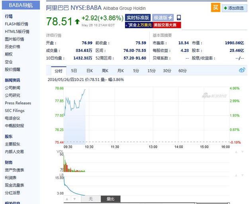Open 资产负债表 balance sheet link
This screenshot has height=204, width=251.
pyautogui.click(x=14, y=170)
